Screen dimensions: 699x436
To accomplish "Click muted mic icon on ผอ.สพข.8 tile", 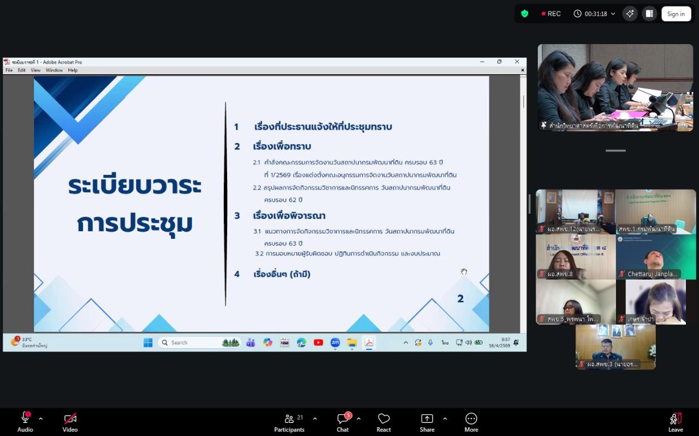I will click(x=542, y=274).
